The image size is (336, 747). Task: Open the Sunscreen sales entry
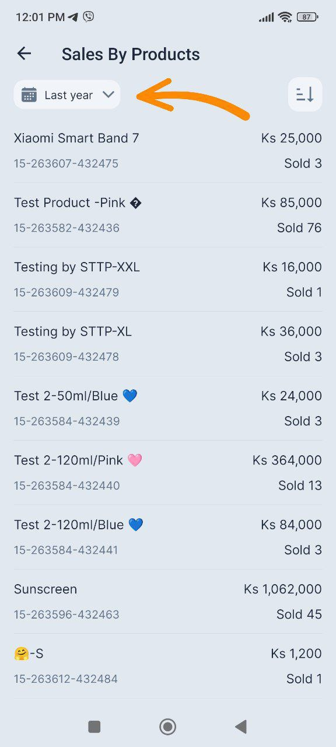point(168,602)
